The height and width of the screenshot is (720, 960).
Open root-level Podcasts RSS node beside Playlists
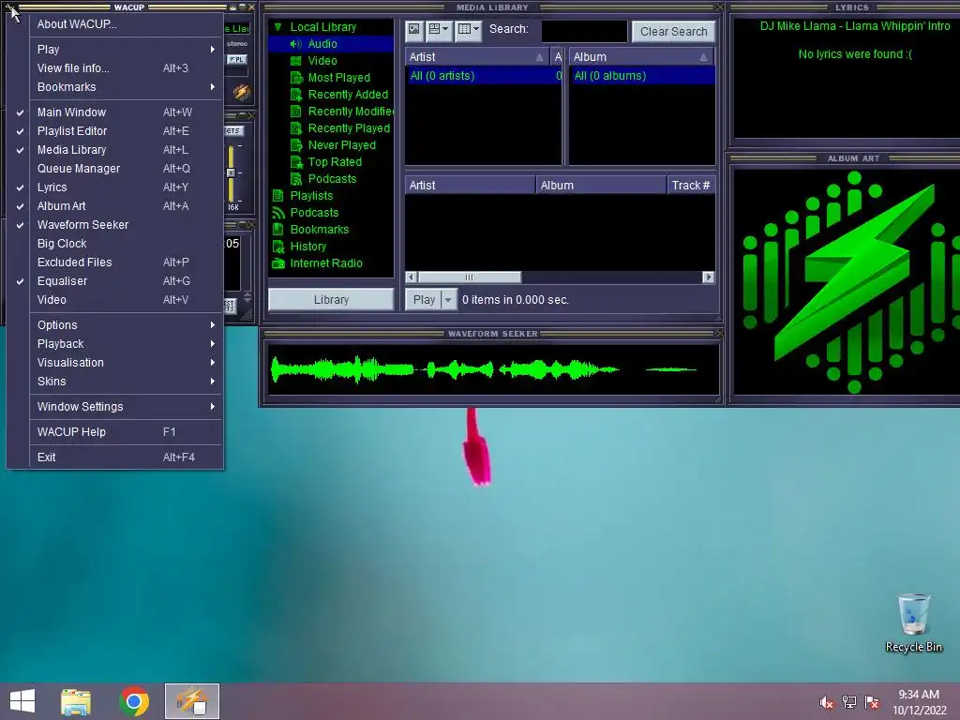[x=277, y=213]
